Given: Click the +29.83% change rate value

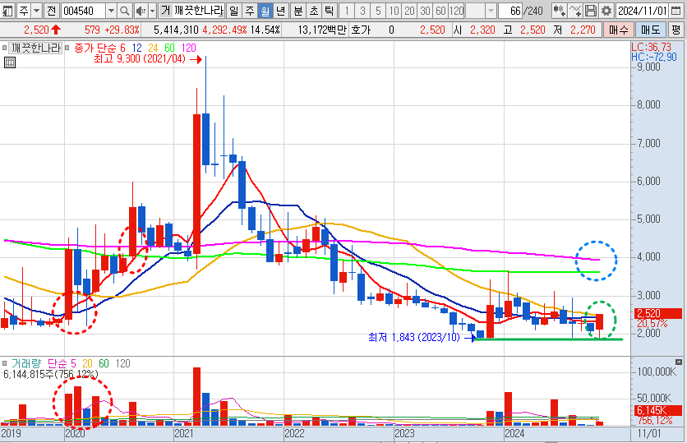Looking at the screenshot, I should pyautogui.click(x=122, y=30).
